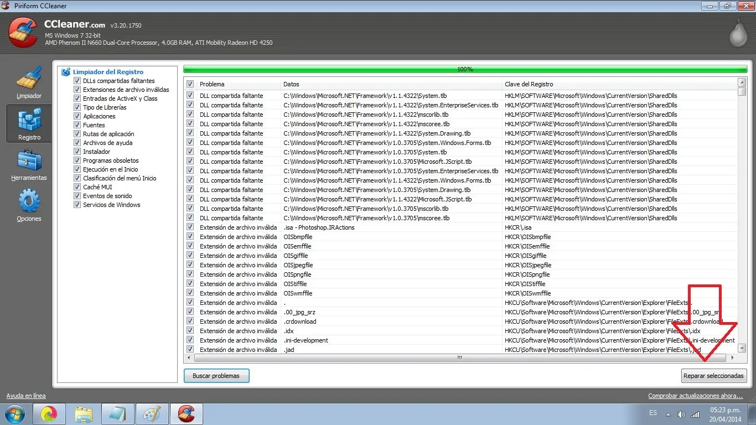
Task: Uncheck the Aplicaciones option
Action: coord(77,116)
